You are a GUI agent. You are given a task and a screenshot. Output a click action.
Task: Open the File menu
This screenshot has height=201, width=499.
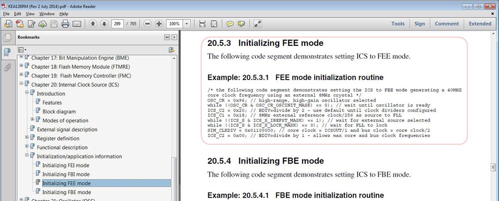6,13
